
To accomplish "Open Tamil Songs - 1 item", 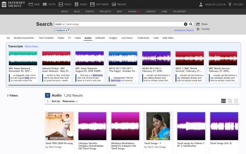I will 158,133.
